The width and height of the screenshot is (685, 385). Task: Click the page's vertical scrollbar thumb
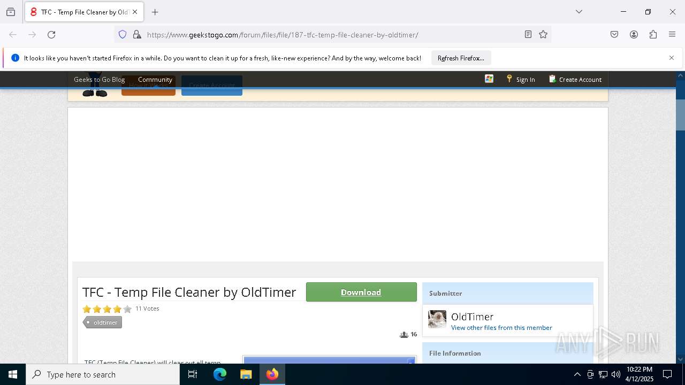[680, 115]
